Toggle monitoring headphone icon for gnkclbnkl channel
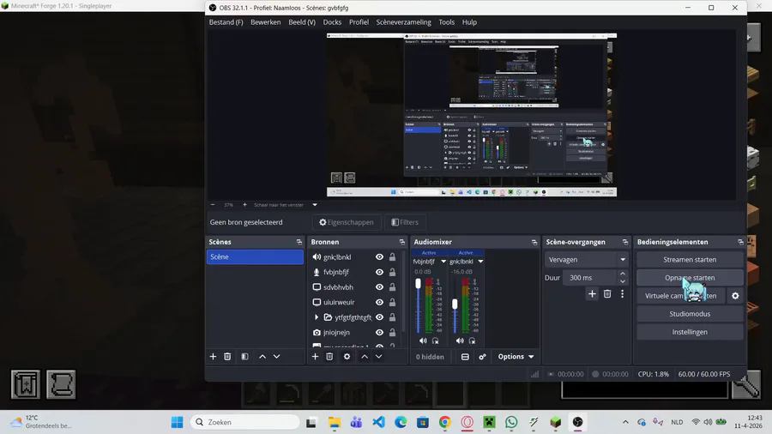 [472, 341]
